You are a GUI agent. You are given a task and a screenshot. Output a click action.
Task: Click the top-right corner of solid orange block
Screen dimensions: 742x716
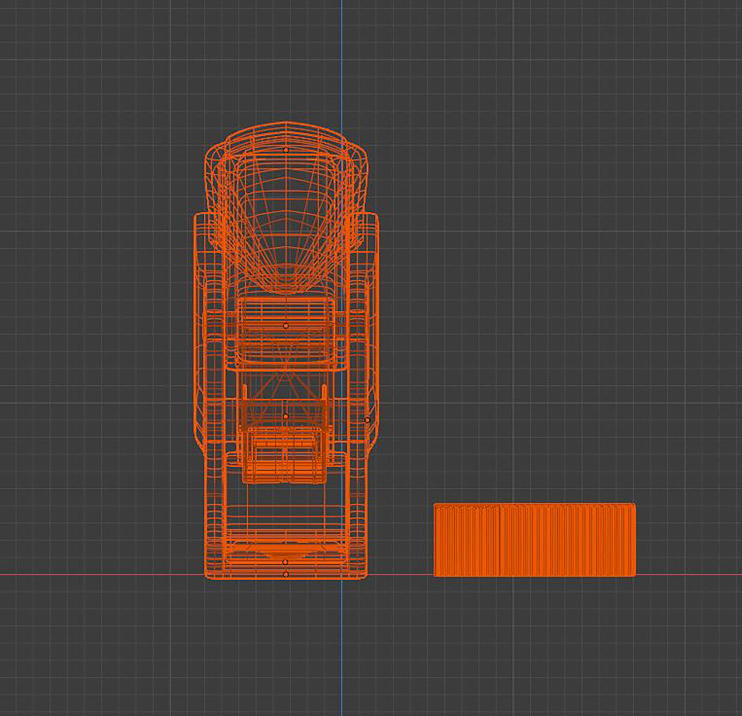635,505
